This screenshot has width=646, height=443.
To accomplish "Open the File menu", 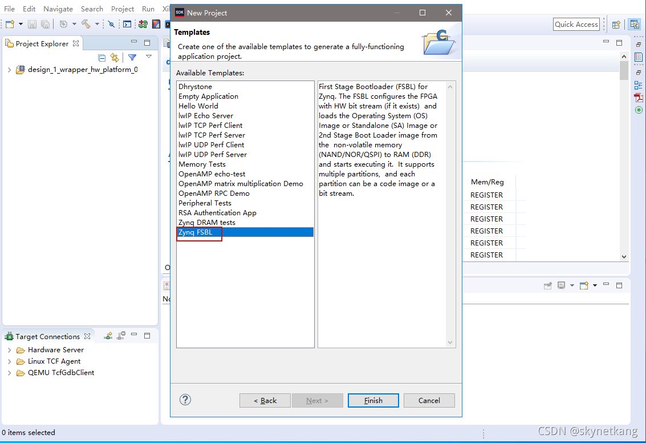I will 10,9.
